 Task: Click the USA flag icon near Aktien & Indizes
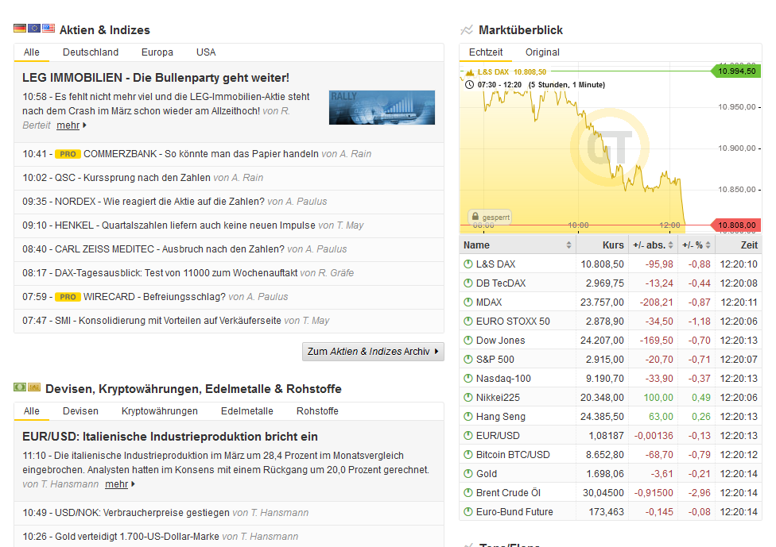[x=47, y=28]
